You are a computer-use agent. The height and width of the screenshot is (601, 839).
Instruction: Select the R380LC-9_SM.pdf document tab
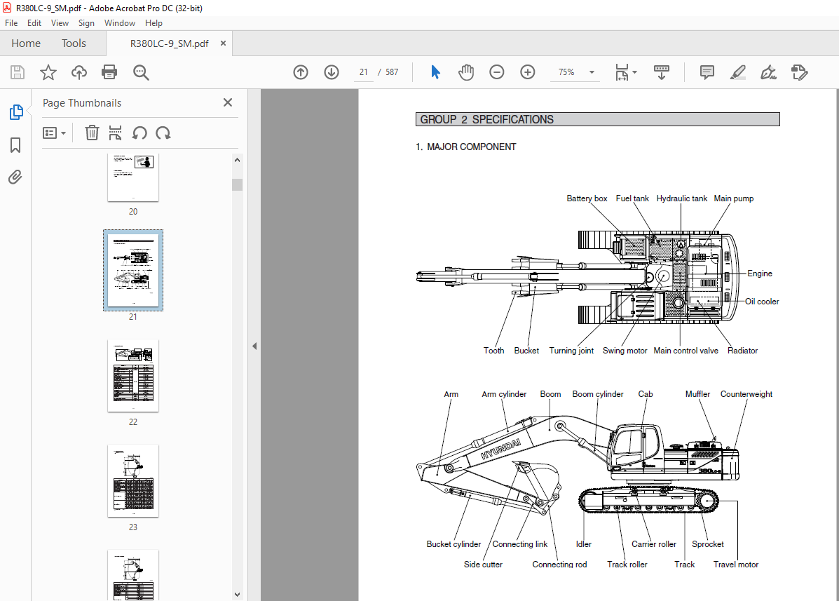(x=169, y=44)
